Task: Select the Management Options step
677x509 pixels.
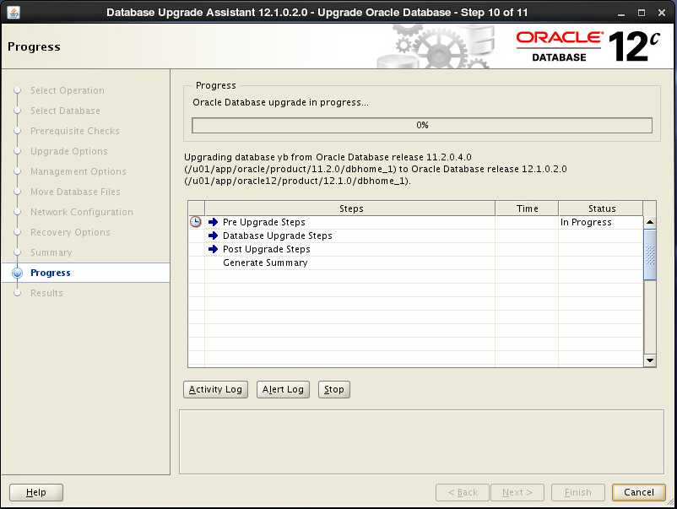Action: pos(79,171)
